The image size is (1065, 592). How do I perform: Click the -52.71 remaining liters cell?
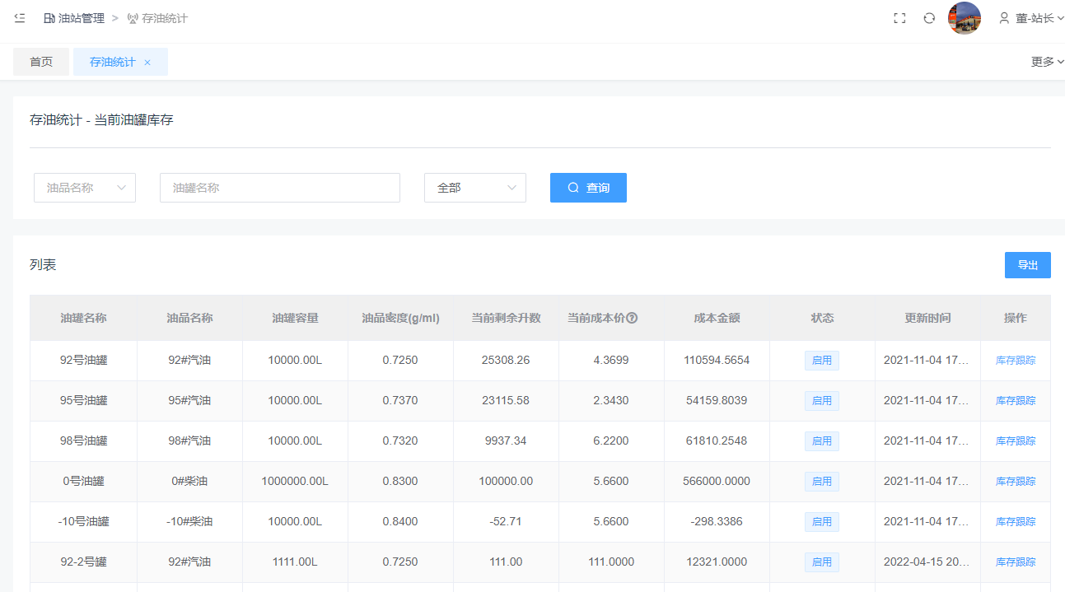point(506,522)
